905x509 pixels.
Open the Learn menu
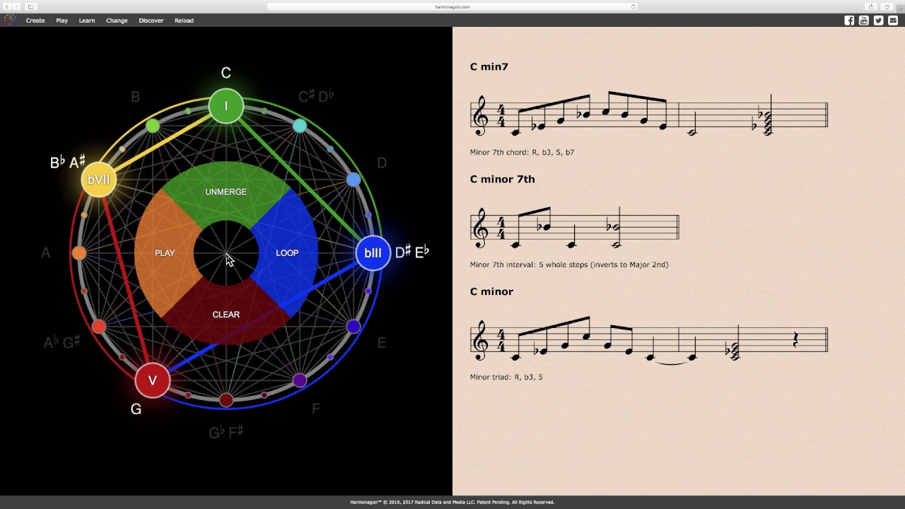(87, 21)
